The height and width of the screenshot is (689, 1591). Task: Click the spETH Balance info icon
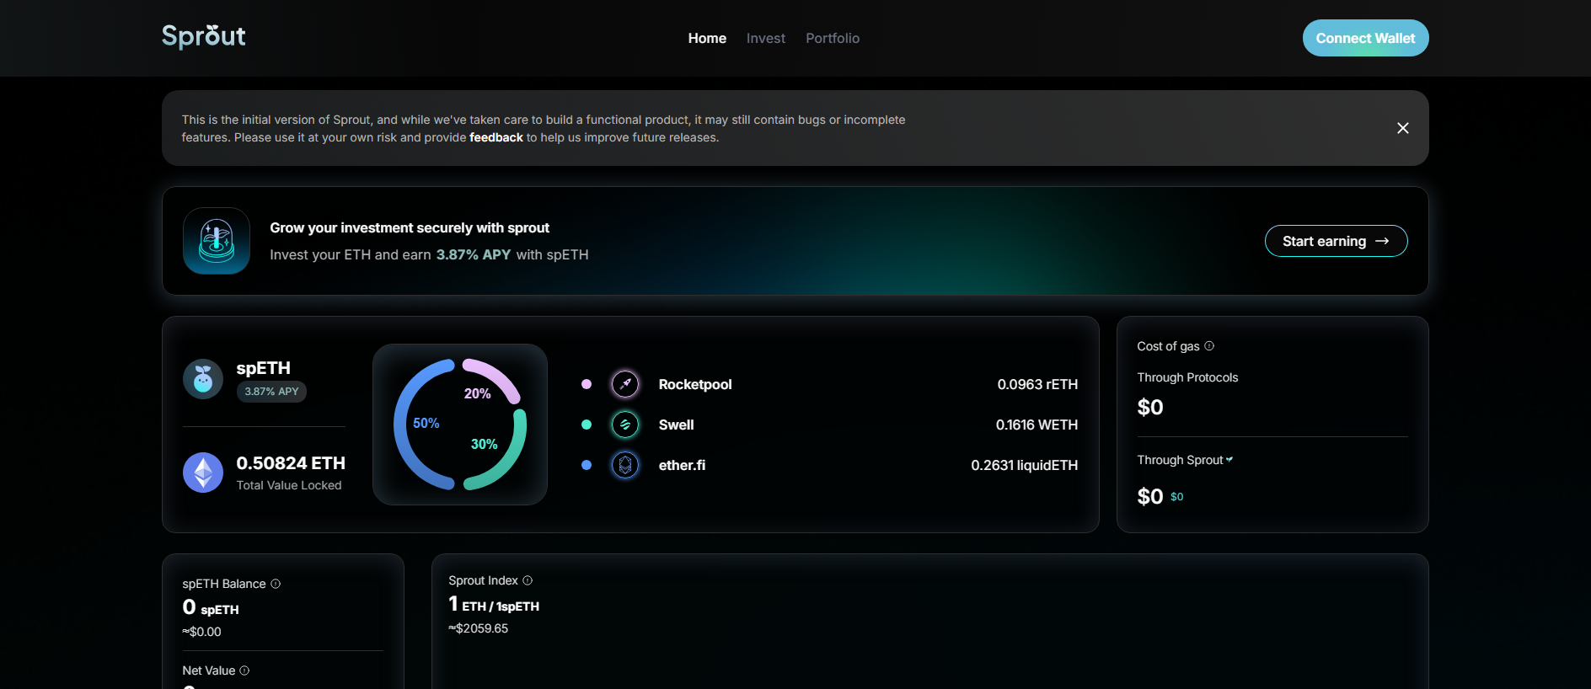point(276,584)
